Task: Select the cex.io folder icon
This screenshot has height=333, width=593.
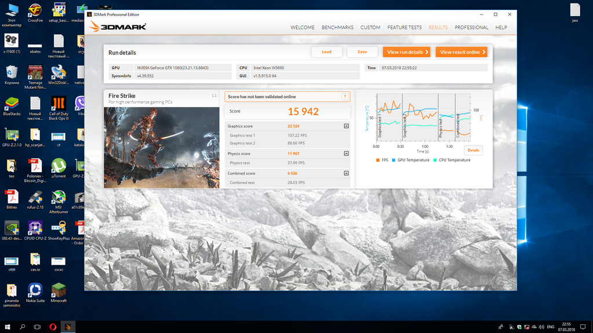Action: coord(35,262)
